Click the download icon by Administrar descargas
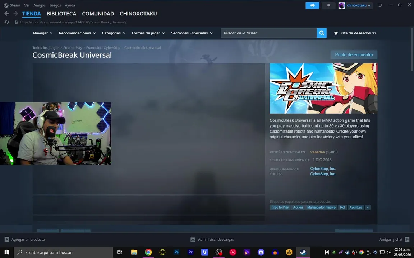Image resolution: width=414 pixels, height=258 pixels. click(193, 240)
